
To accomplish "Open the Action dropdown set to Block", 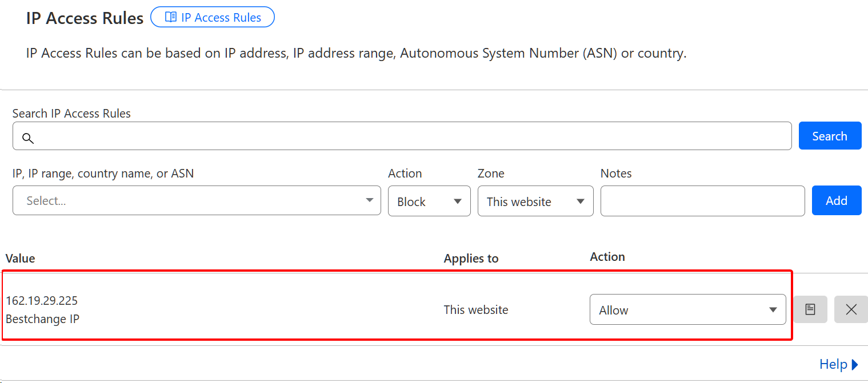I will (429, 201).
